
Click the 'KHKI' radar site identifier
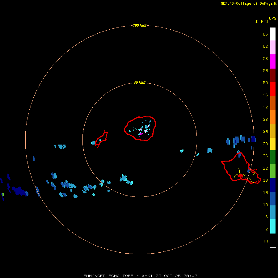(147, 276)
